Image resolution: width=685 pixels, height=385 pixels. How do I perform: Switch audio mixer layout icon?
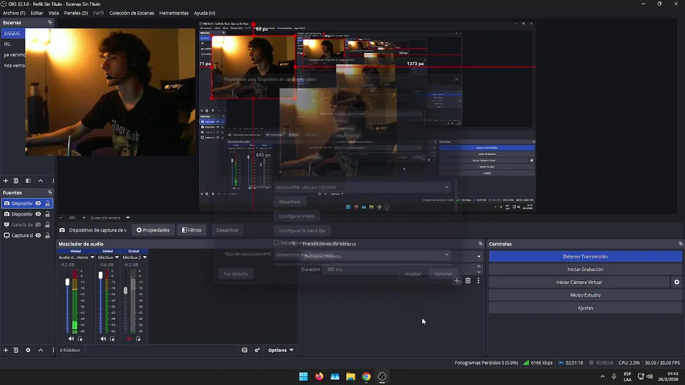pos(245,350)
